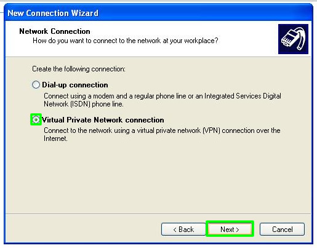Go to the next step with Next

[x=230, y=229]
